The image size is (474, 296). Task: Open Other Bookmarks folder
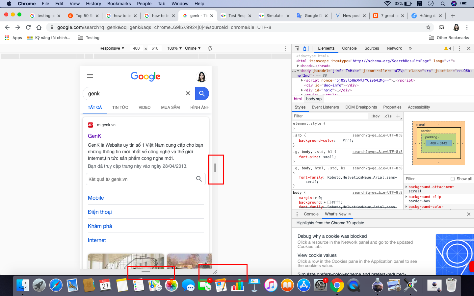click(x=449, y=38)
